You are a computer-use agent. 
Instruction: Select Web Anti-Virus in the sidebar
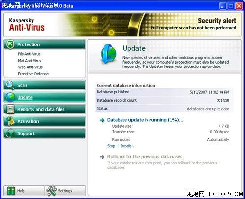[x=30, y=67]
